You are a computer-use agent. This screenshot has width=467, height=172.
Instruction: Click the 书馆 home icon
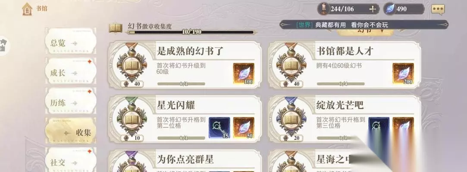click(x=27, y=9)
